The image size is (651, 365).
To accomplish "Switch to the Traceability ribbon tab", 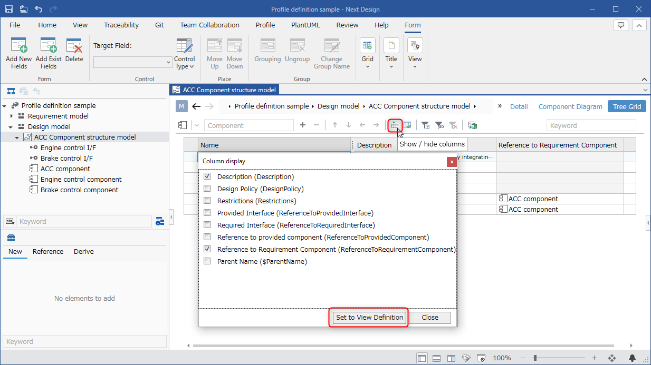I will pos(121,25).
